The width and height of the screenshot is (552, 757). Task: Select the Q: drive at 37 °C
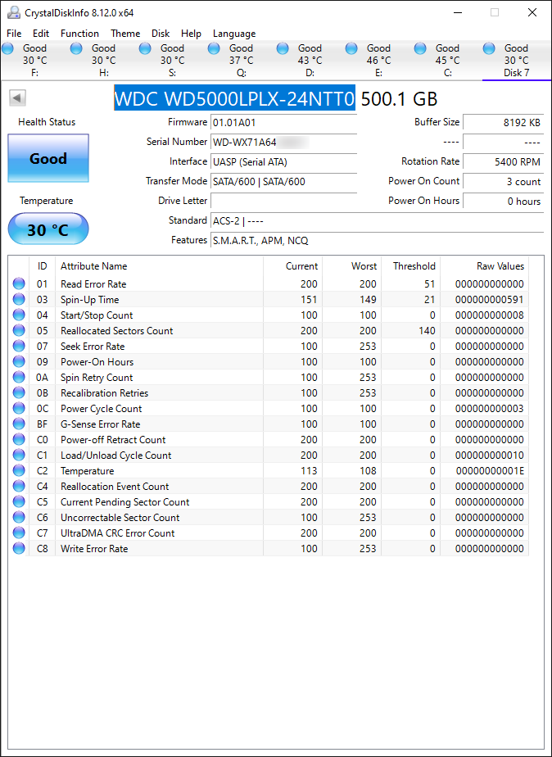tap(241, 61)
